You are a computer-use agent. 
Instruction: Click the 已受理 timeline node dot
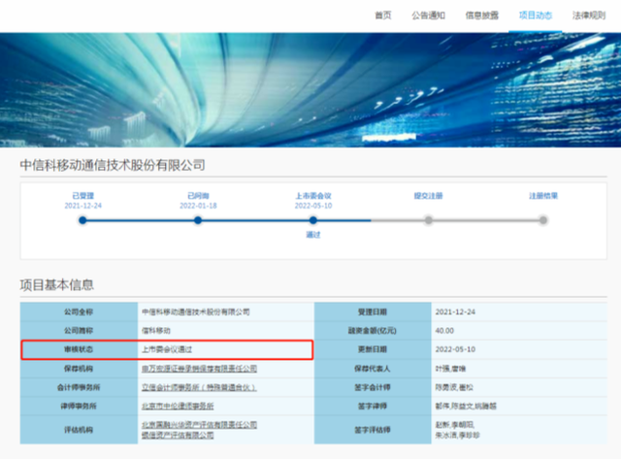[82, 220]
